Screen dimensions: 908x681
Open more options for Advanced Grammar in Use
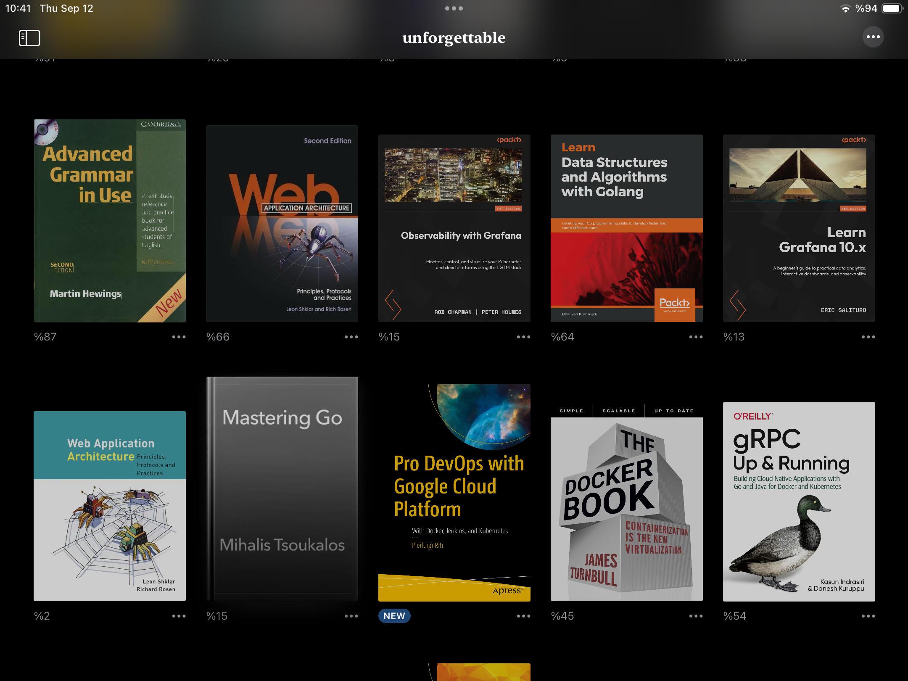coord(179,337)
